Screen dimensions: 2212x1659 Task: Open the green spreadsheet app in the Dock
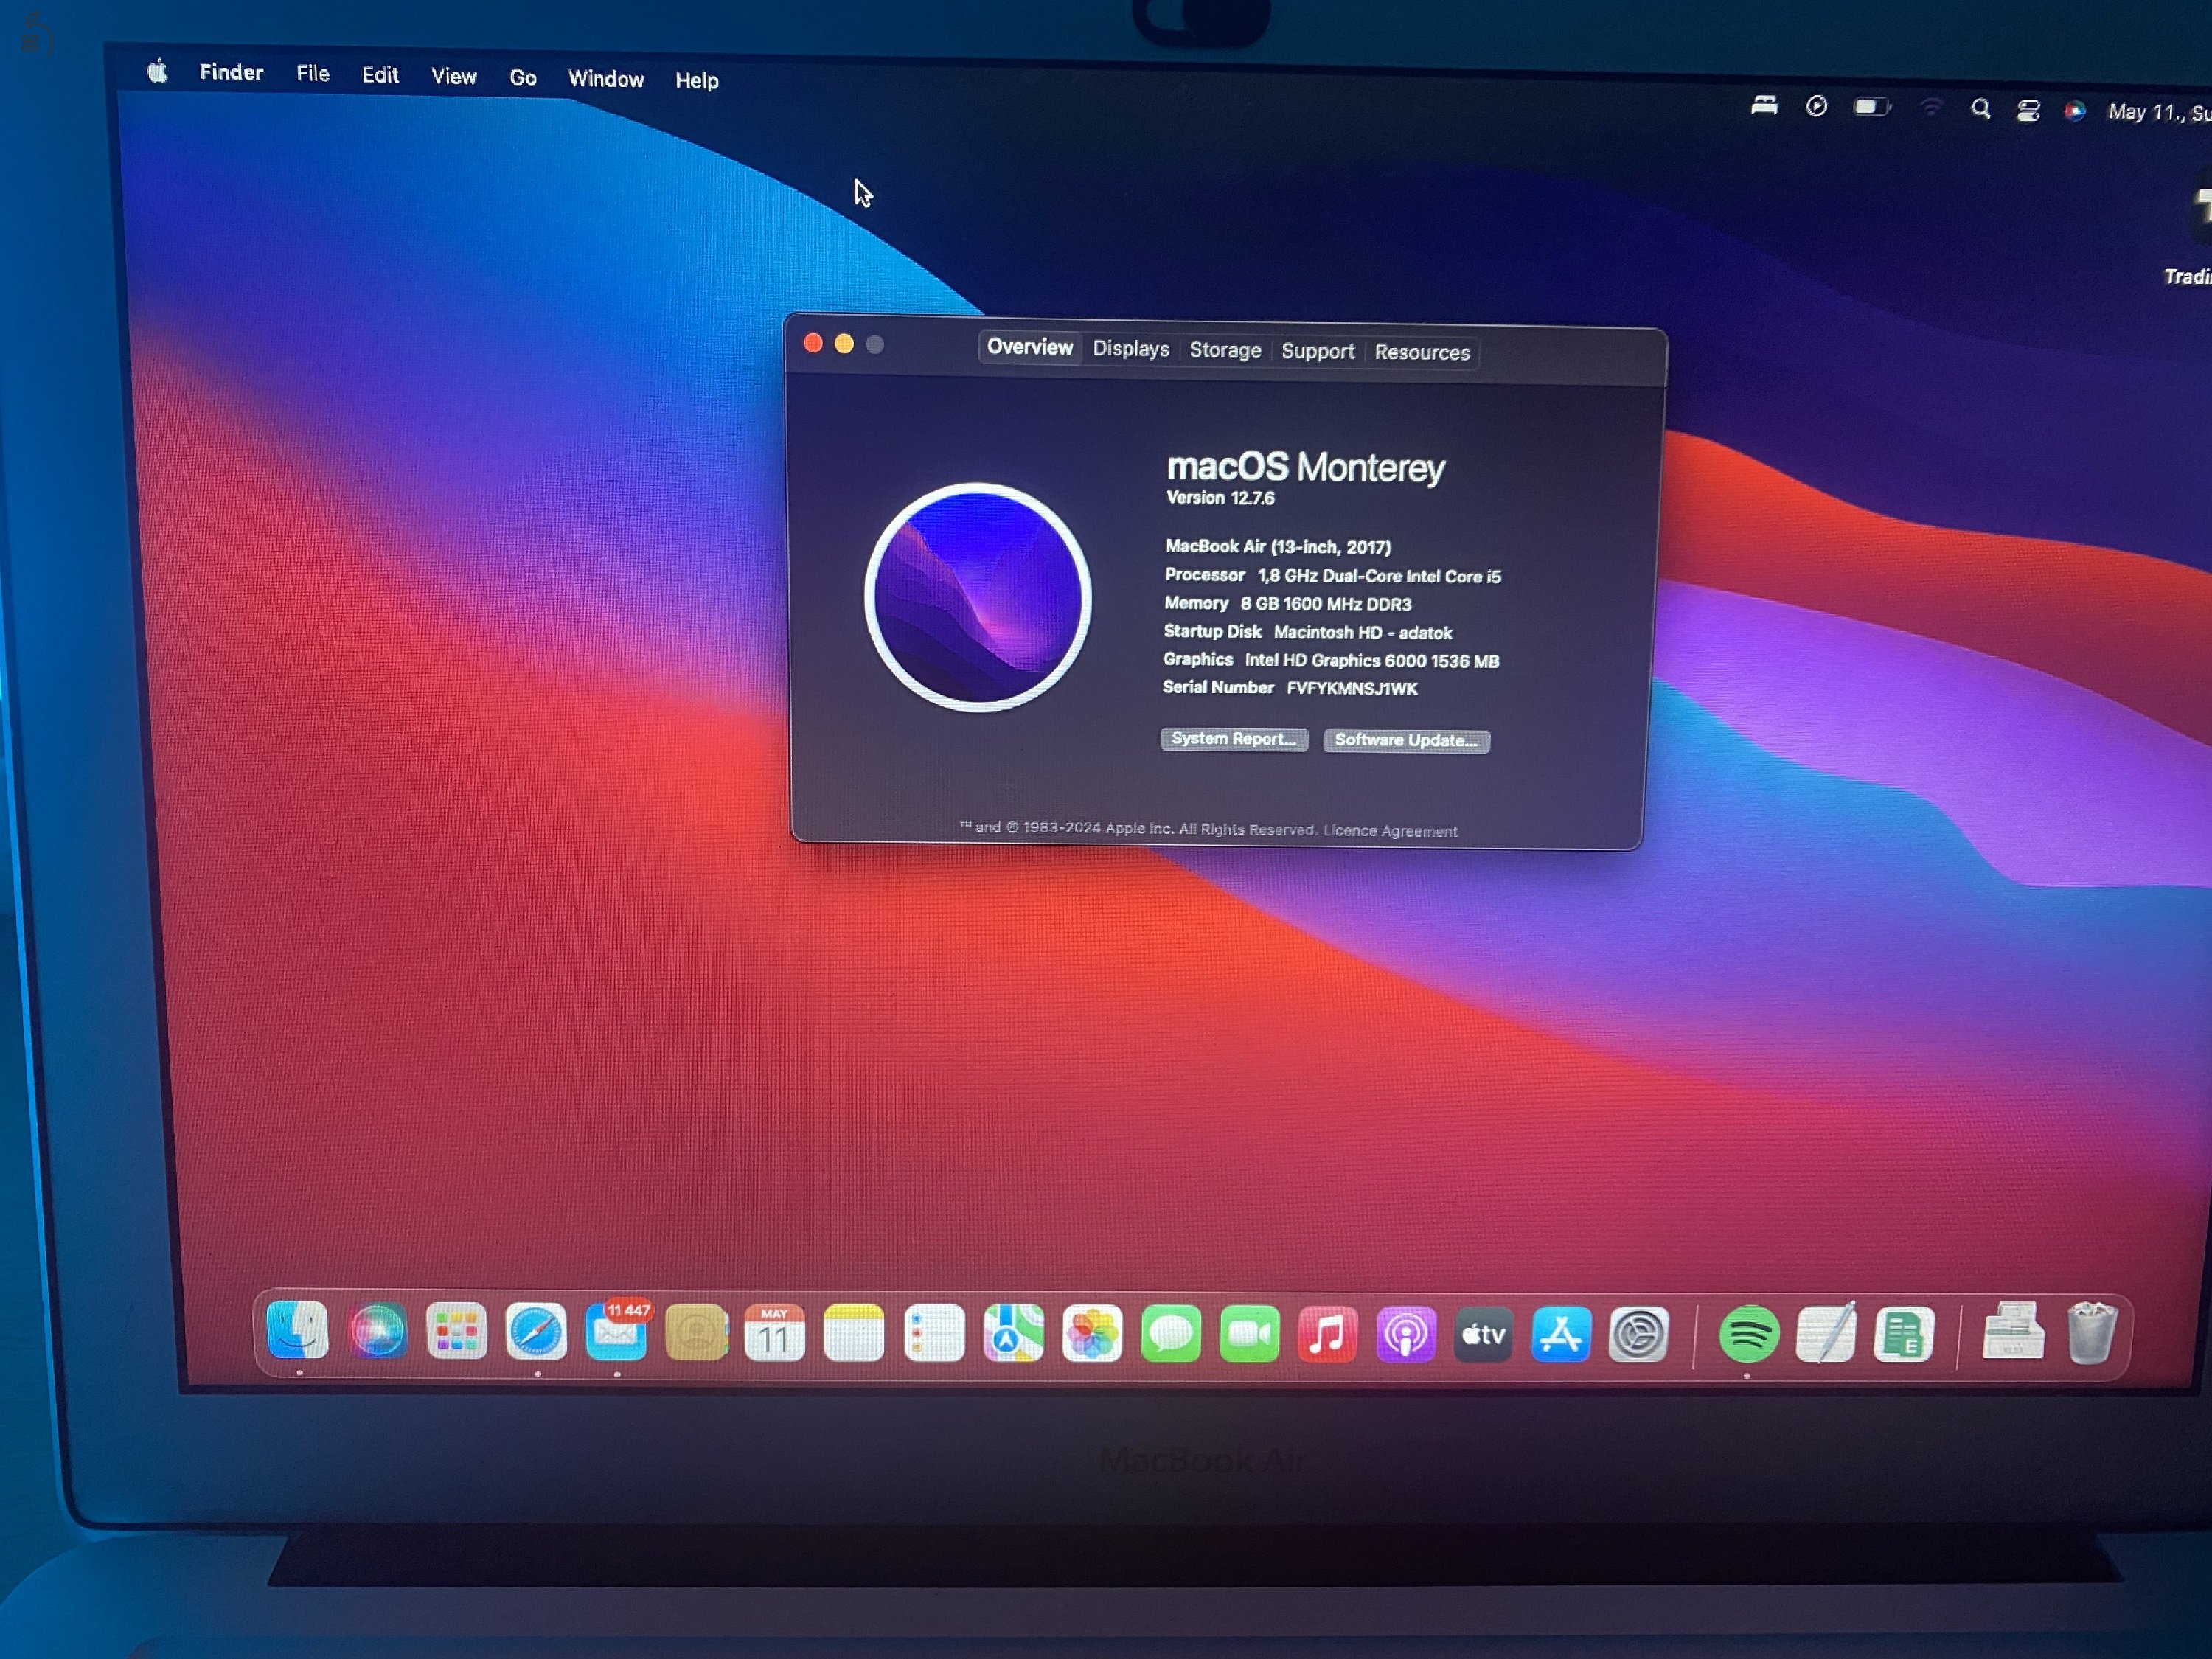coord(1904,1334)
